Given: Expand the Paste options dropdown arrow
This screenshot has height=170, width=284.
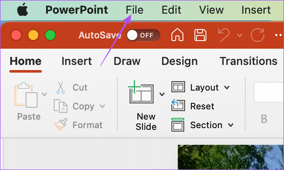Looking at the screenshot, I should (44, 94).
